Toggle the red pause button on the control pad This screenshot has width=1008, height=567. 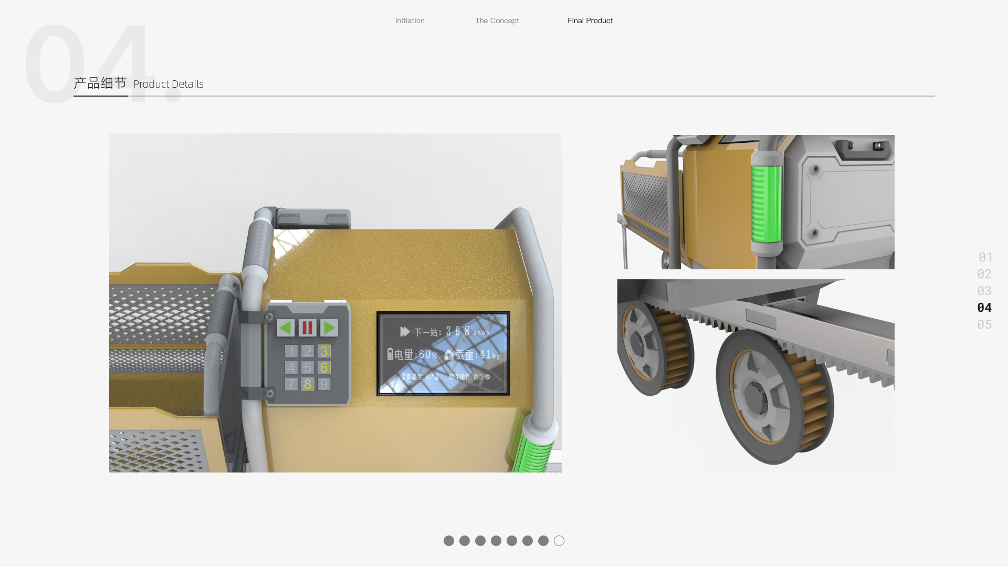click(x=307, y=328)
